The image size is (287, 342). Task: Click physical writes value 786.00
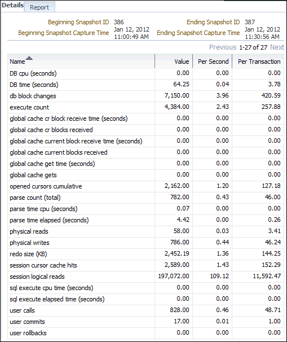(180, 242)
